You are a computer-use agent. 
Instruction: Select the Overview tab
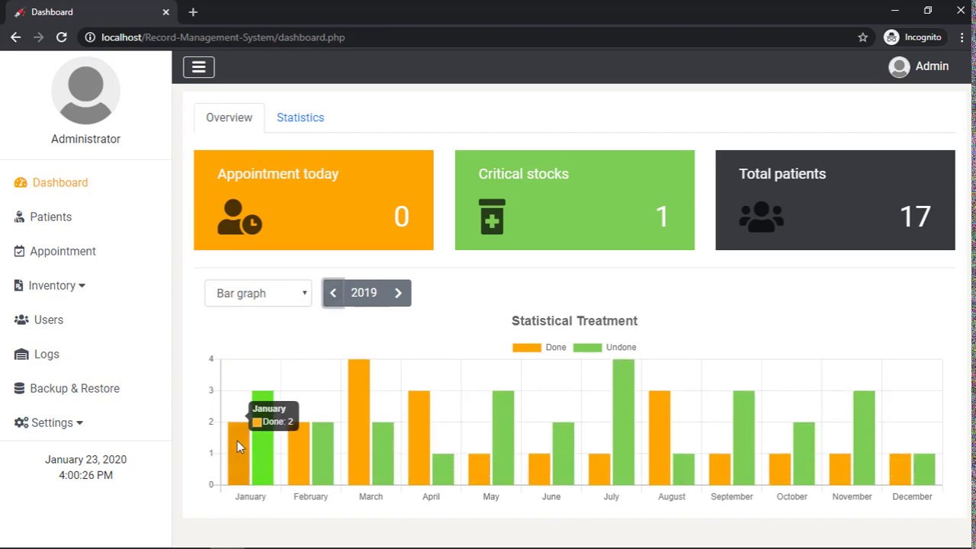tap(229, 117)
